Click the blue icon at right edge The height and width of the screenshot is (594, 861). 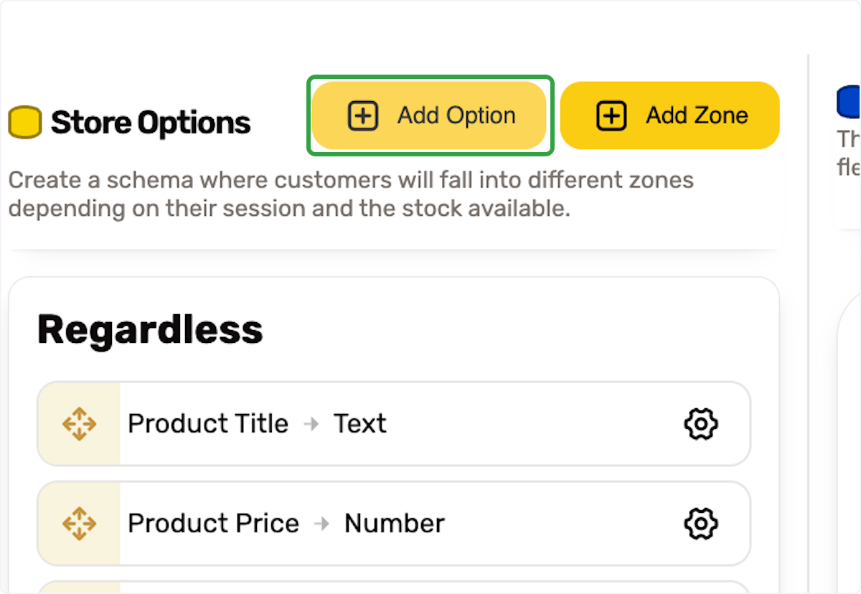[x=849, y=101]
